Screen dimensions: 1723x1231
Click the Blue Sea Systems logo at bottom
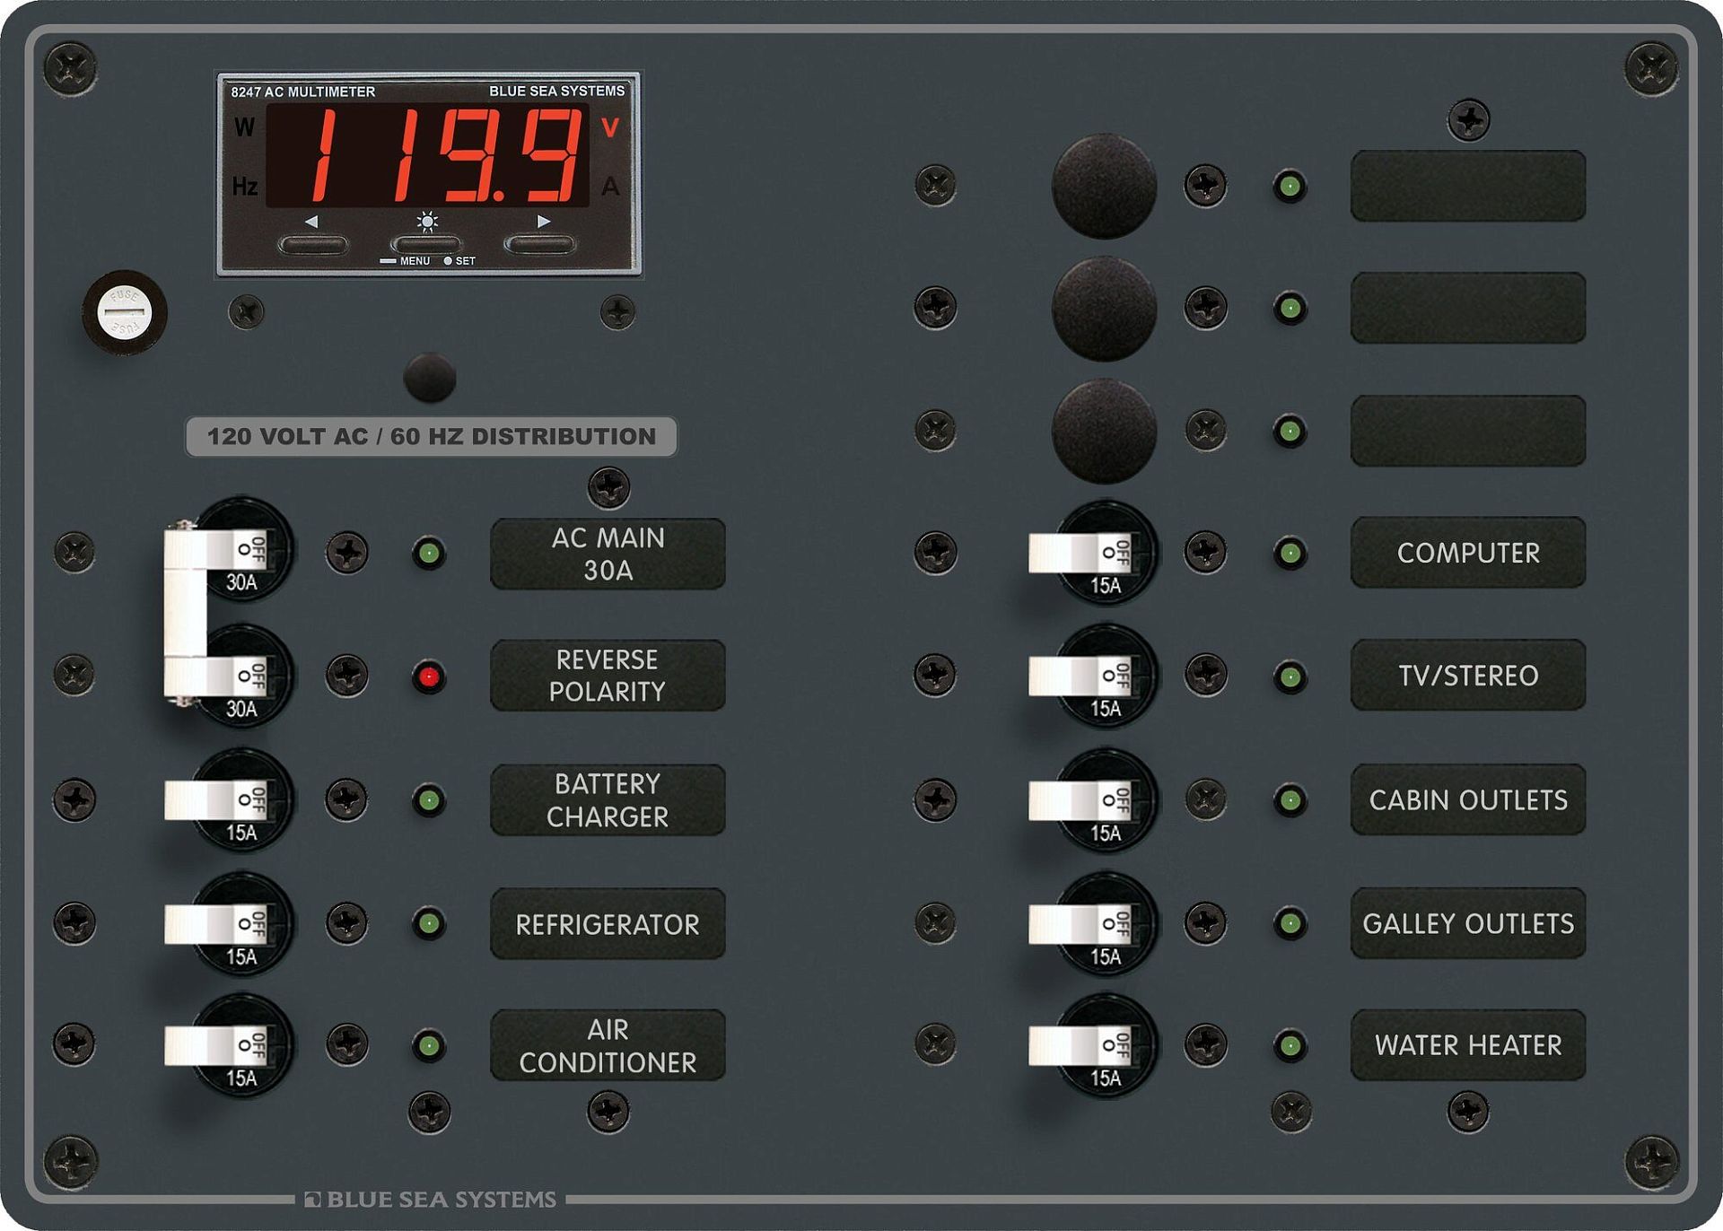click(431, 1200)
